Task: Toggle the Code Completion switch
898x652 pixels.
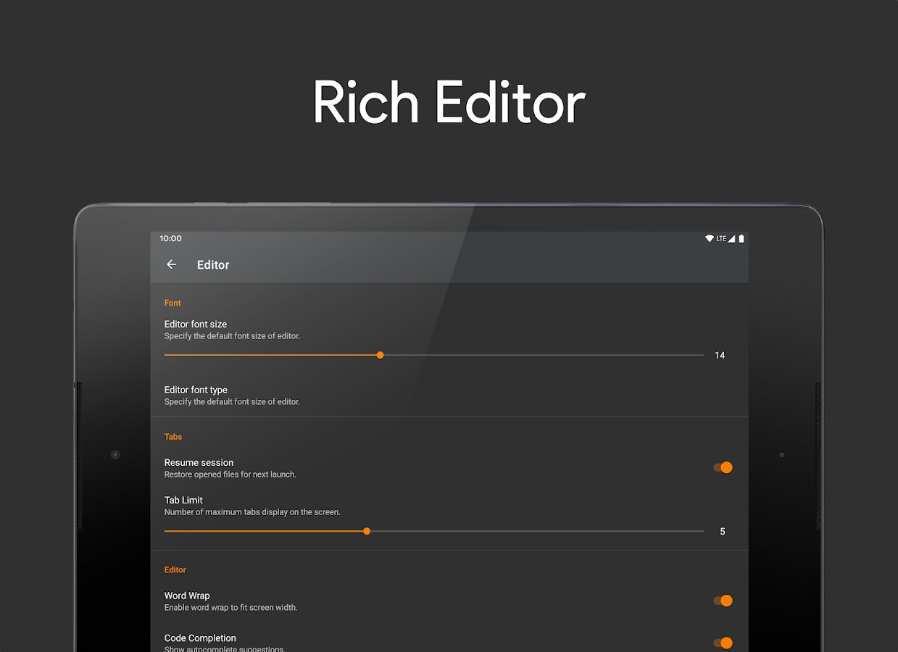Action: [x=723, y=643]
